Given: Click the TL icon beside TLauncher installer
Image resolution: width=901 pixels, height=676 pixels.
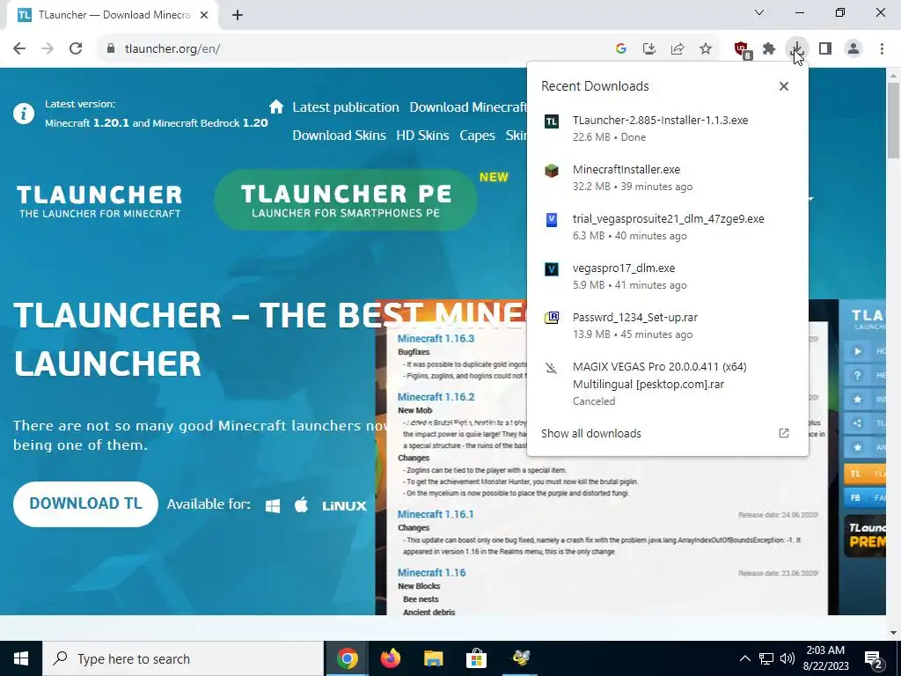Looking at the screenshot, I should pos(552,121).
